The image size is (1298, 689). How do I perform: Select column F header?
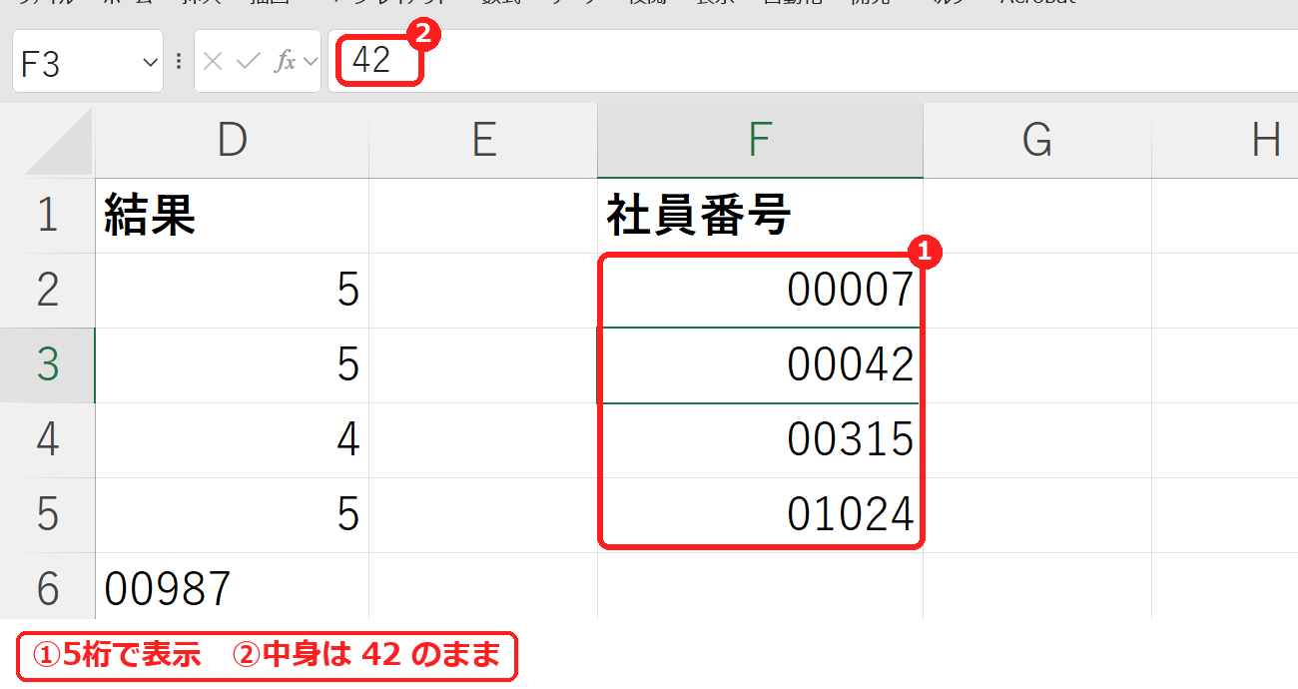pos(760,141)
